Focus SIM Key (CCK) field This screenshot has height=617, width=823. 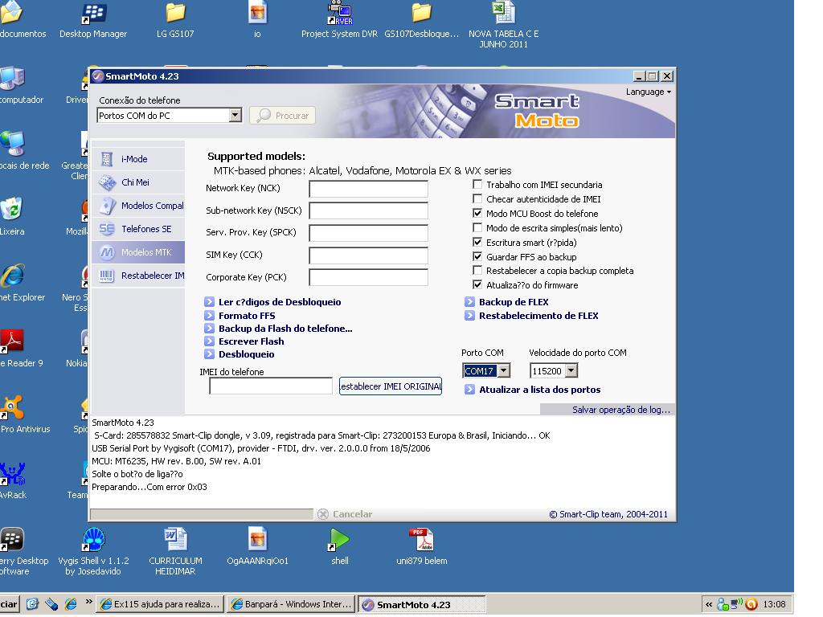pos(368,255)
